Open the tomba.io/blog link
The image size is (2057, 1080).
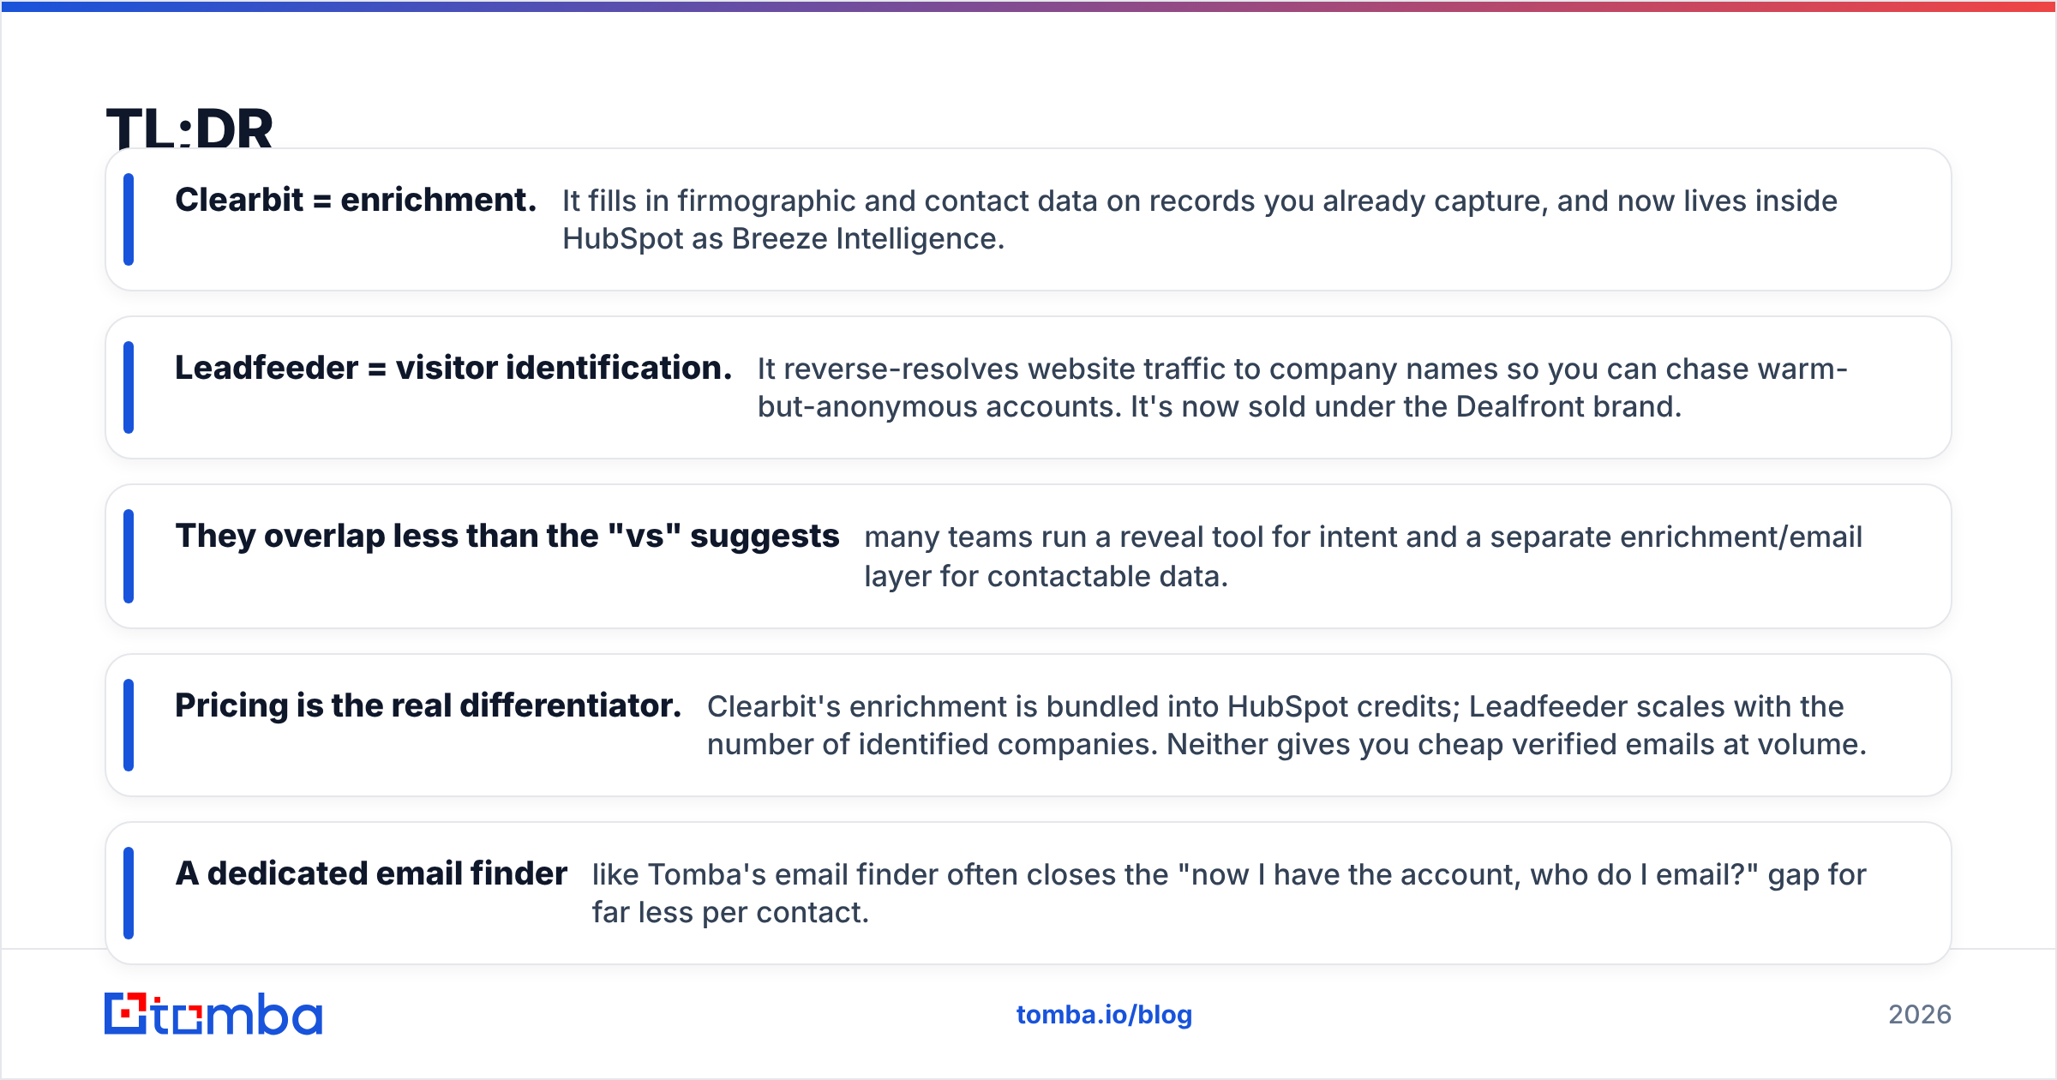[1104, 1015]
